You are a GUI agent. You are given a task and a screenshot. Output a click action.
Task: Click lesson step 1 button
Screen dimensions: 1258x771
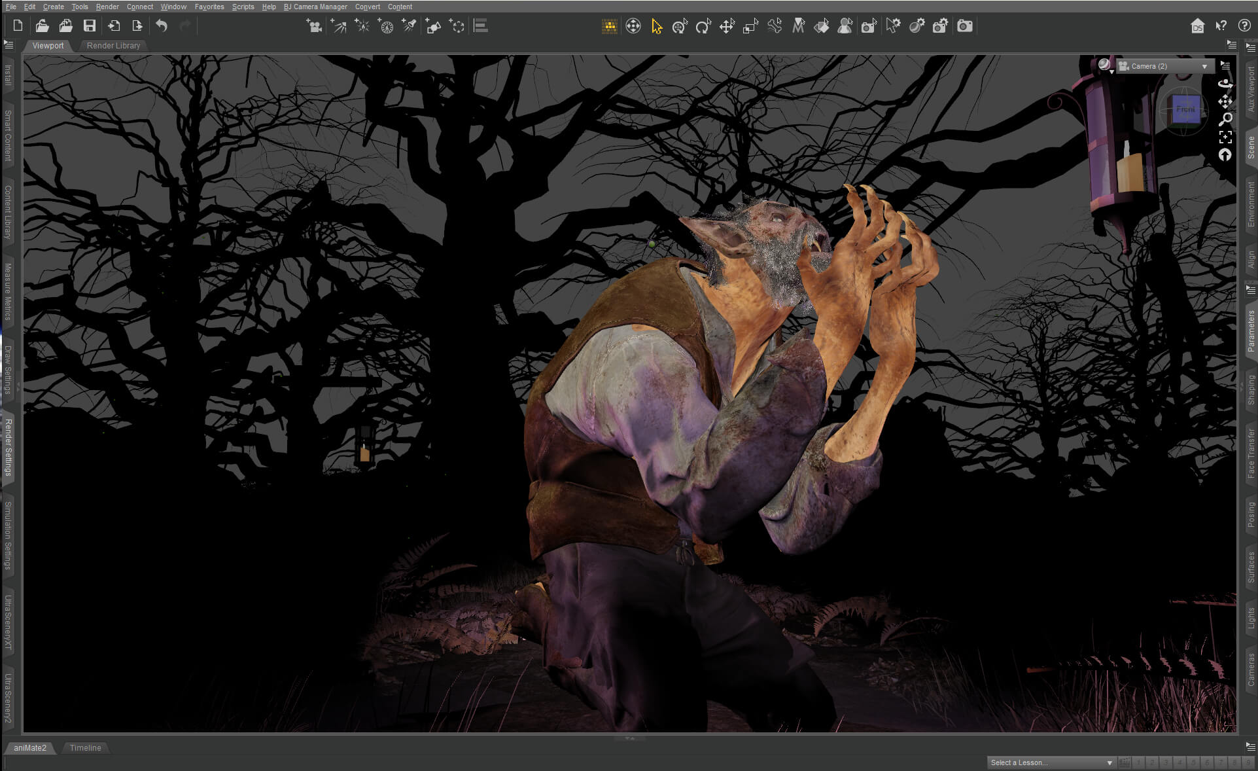[1138, 762]
